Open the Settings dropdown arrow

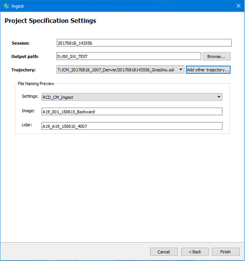[x=219, y=97]
